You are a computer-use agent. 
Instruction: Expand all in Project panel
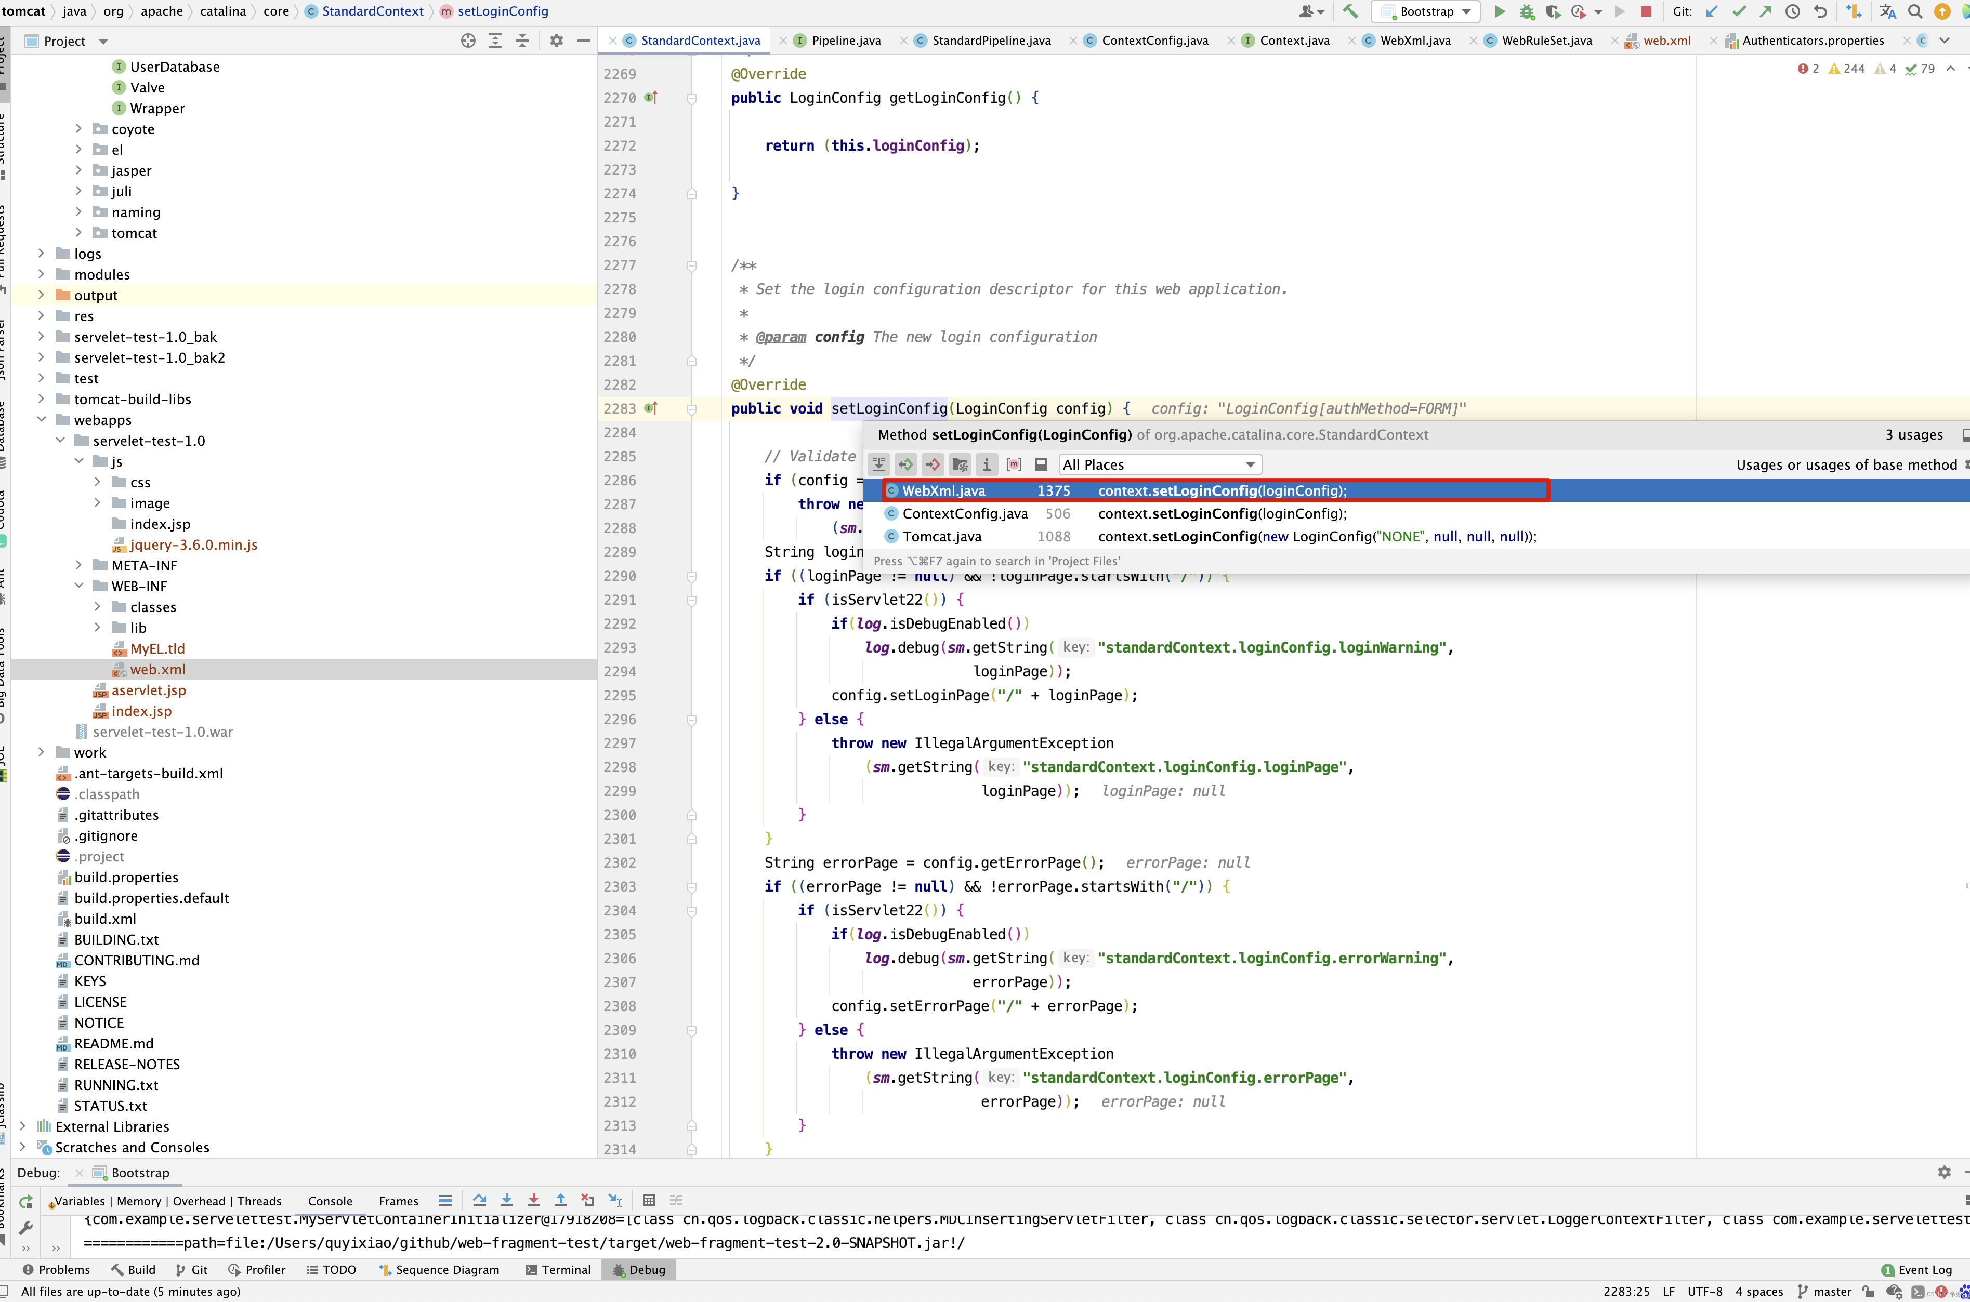(x=495, y=41)
